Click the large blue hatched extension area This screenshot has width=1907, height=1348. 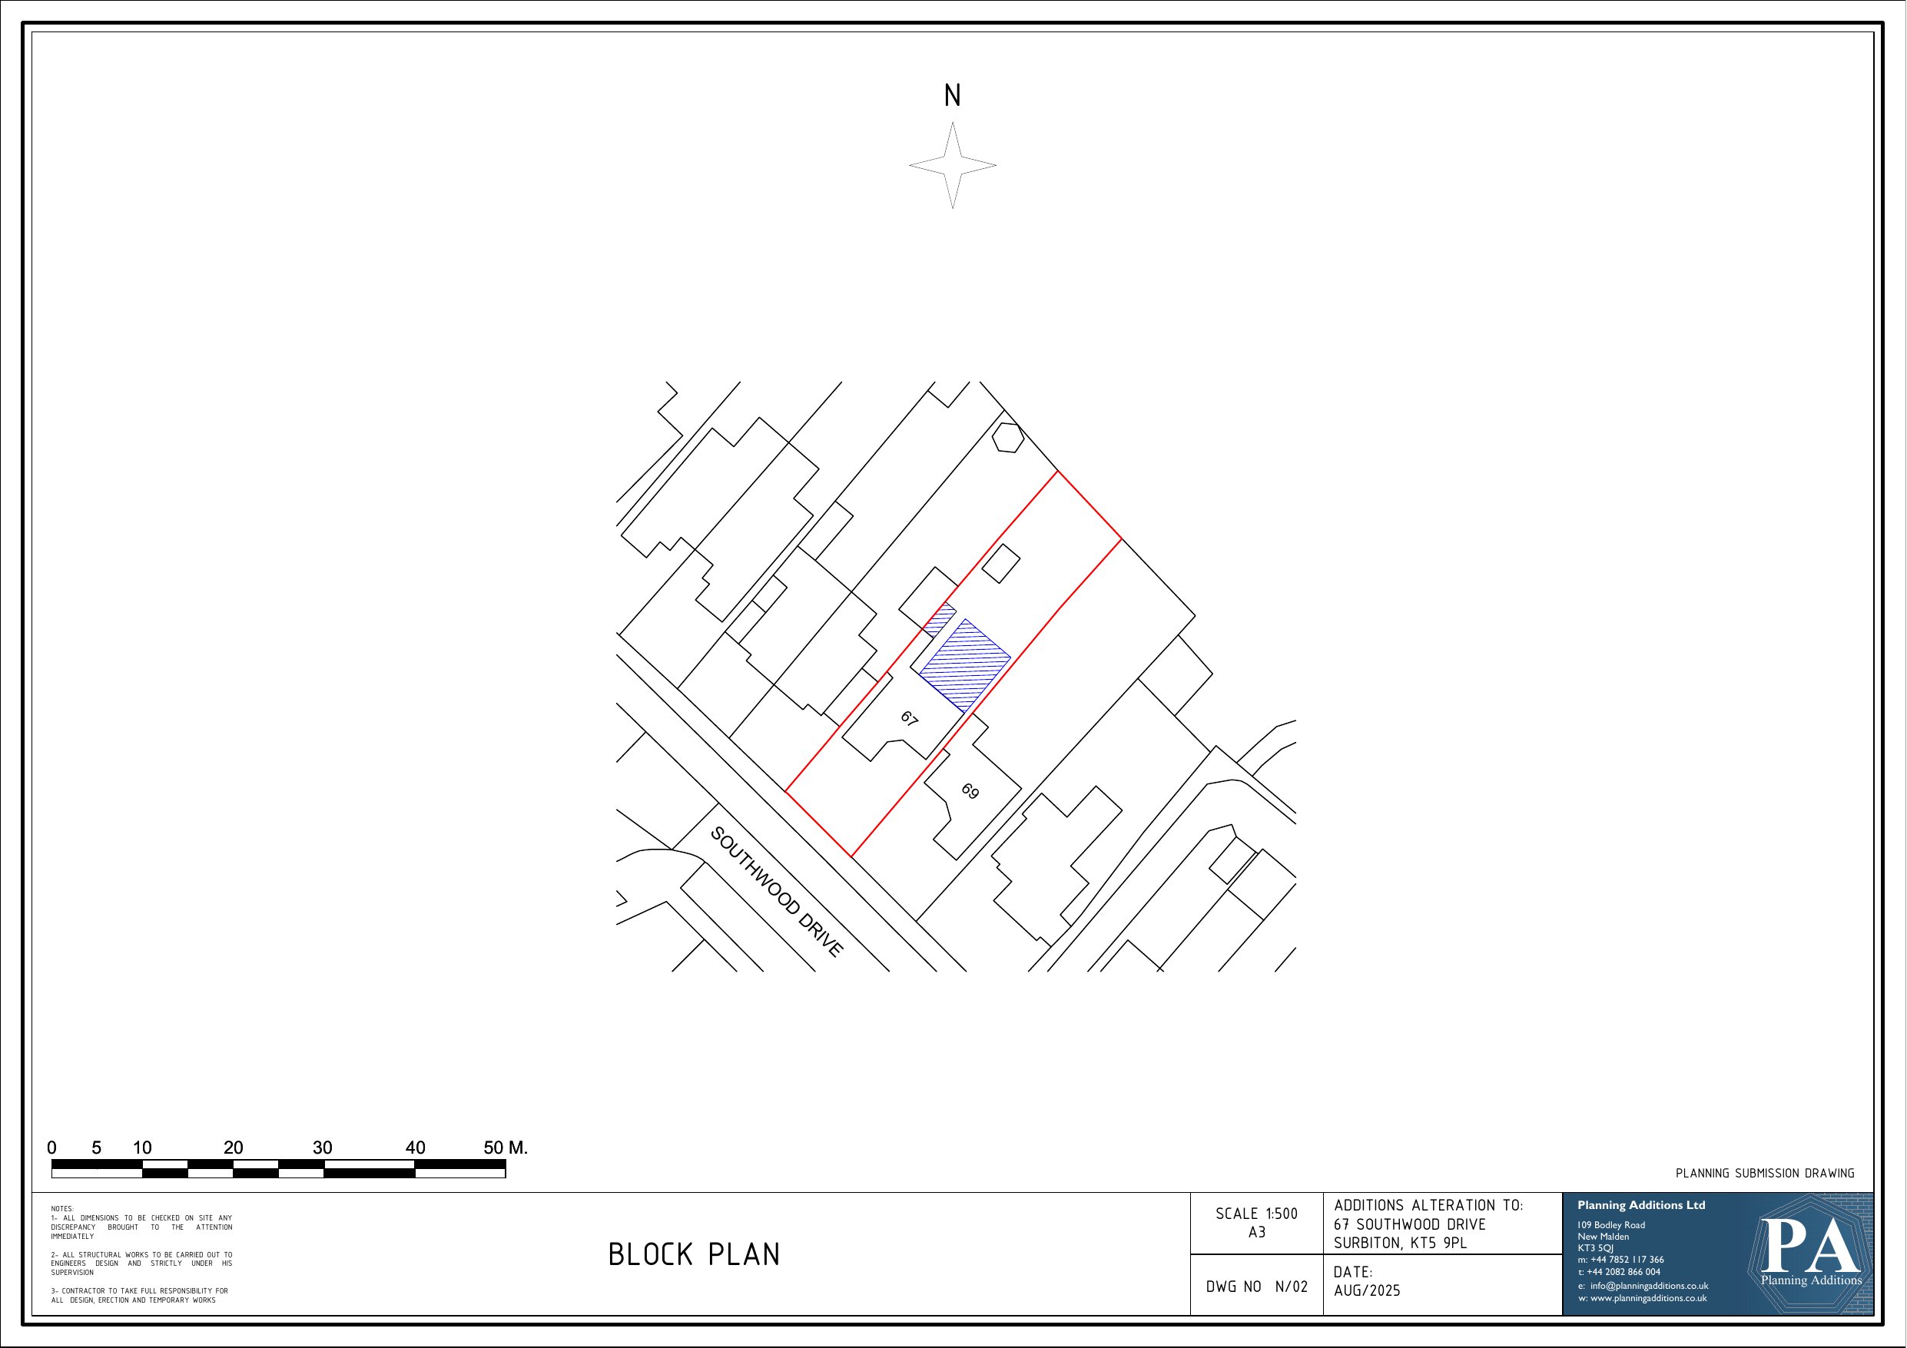pyautogui.click(x=965, y=664)
